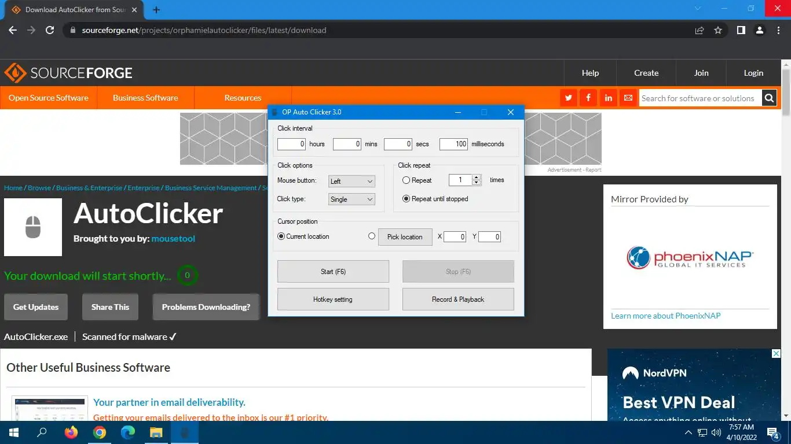Click Login in SourceForge header

click(x=753, y=73)
